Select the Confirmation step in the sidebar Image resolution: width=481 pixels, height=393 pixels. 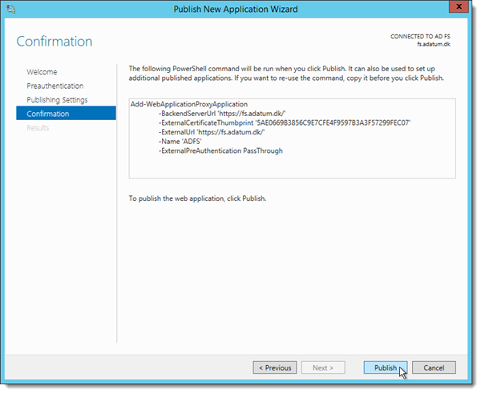tap(66, 114)
